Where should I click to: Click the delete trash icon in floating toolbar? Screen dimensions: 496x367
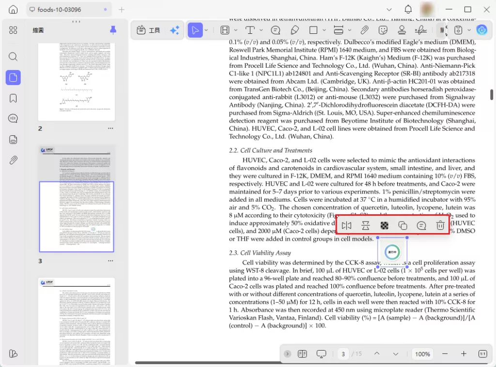pyautogui.click(x=440, y=225)
